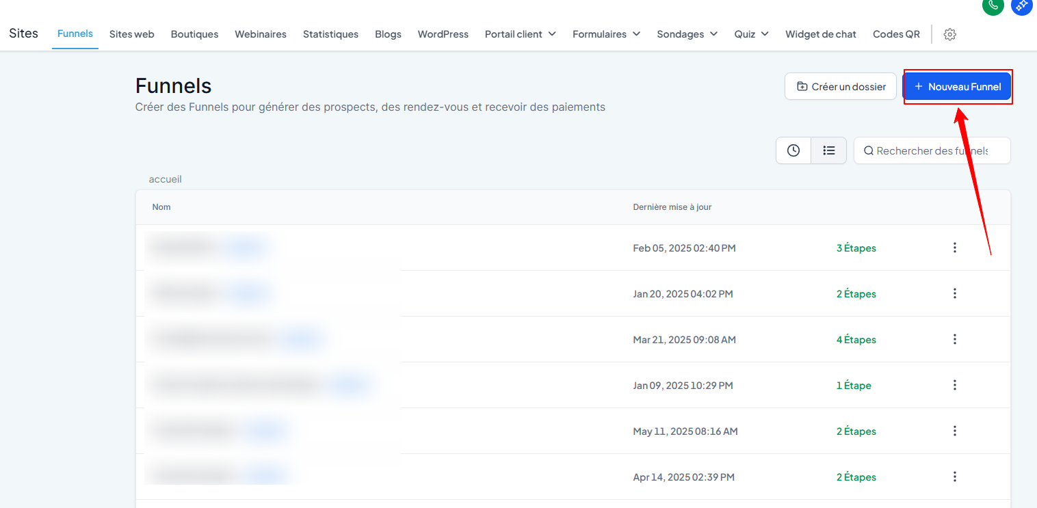The width and height of the screenshot is (1037, 508).
Task: Switch to list view icon
Action: tap(829, 150)
